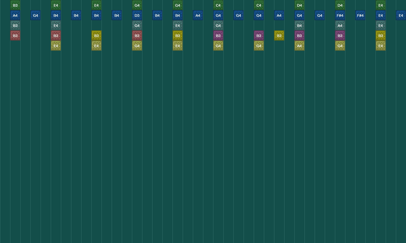Select the leftmost green C4 note
Viewport: 406px width, 243px height.
point(218,5)
